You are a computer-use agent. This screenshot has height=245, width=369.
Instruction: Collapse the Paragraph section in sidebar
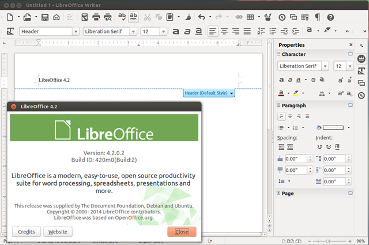tap(278, 105)
